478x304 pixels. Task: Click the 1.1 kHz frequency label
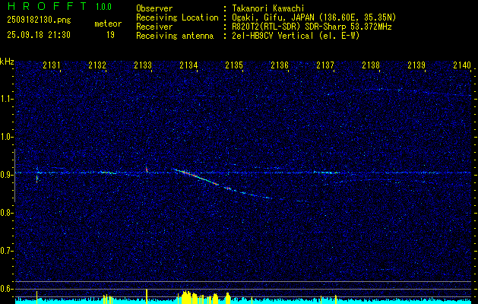click(x=7, y=99)
